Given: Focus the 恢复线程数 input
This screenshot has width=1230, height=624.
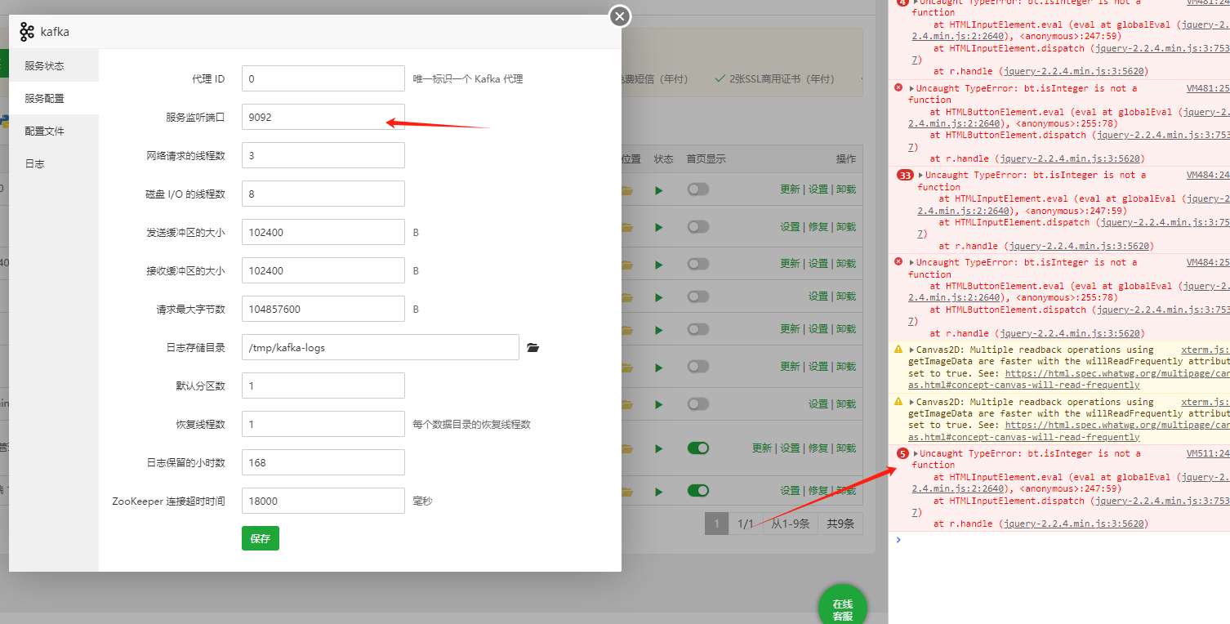Looking at the screenshot, I should [323, 424].
